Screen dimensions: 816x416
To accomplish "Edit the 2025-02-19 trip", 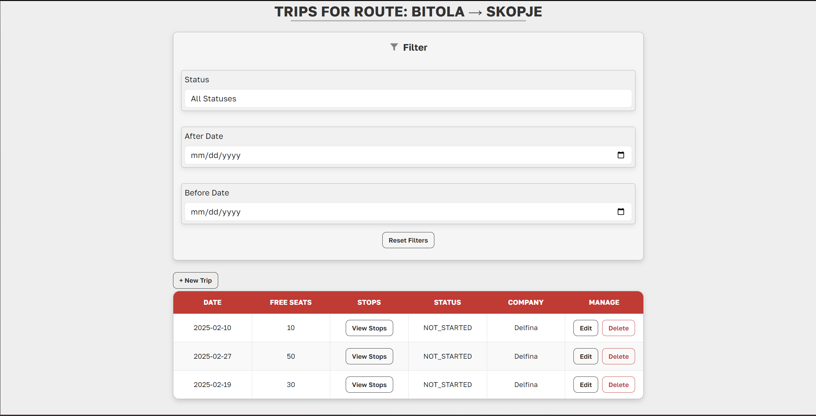I will coord(586,385).
